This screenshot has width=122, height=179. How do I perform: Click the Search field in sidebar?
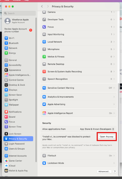coord(20,13)
